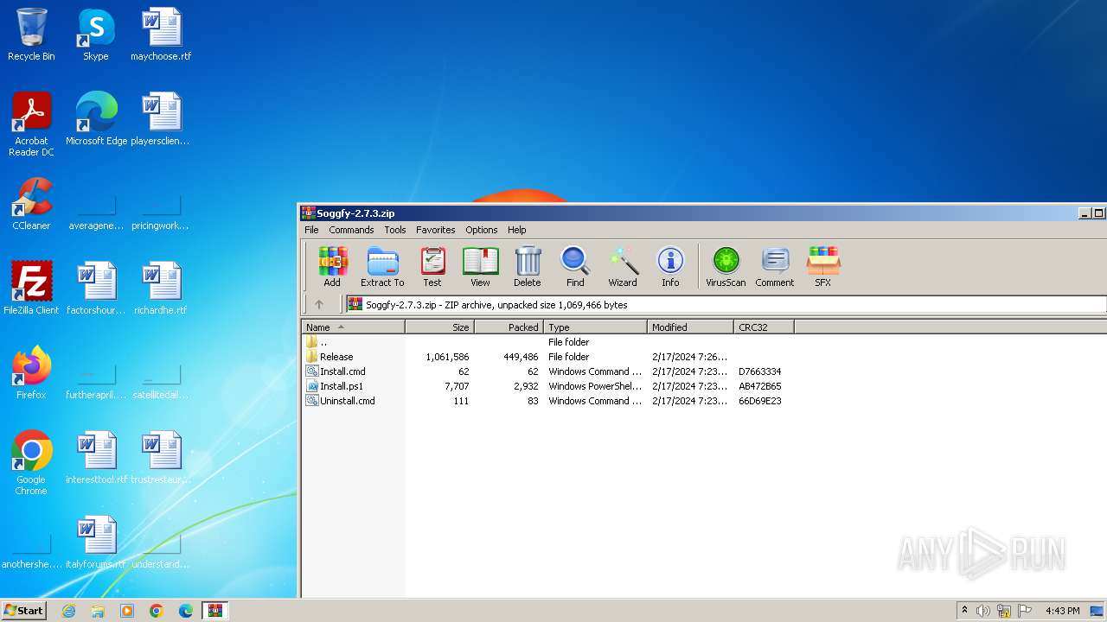This screenshot has width=1107, height=622.
Task: Sort by the Modified column header
Action: [x=690, y=327]
